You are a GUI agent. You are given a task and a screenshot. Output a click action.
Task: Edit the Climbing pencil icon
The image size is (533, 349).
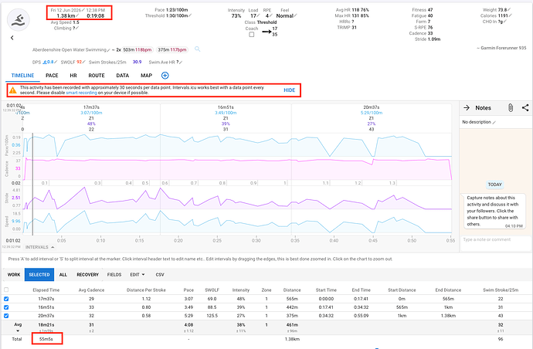coord(77,29)
